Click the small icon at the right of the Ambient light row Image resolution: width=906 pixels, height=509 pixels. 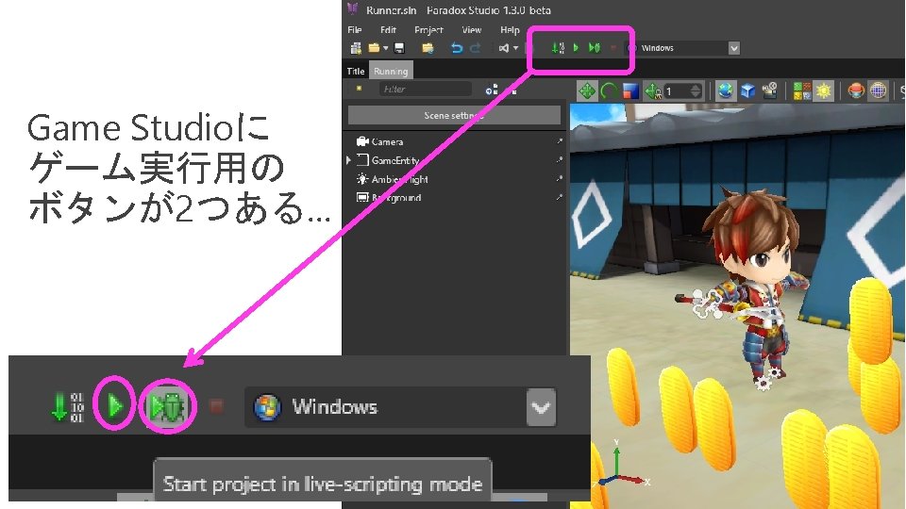[559, 179]
